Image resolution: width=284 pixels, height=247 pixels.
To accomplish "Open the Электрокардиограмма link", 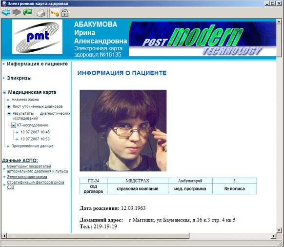I will tap(27, 177).
